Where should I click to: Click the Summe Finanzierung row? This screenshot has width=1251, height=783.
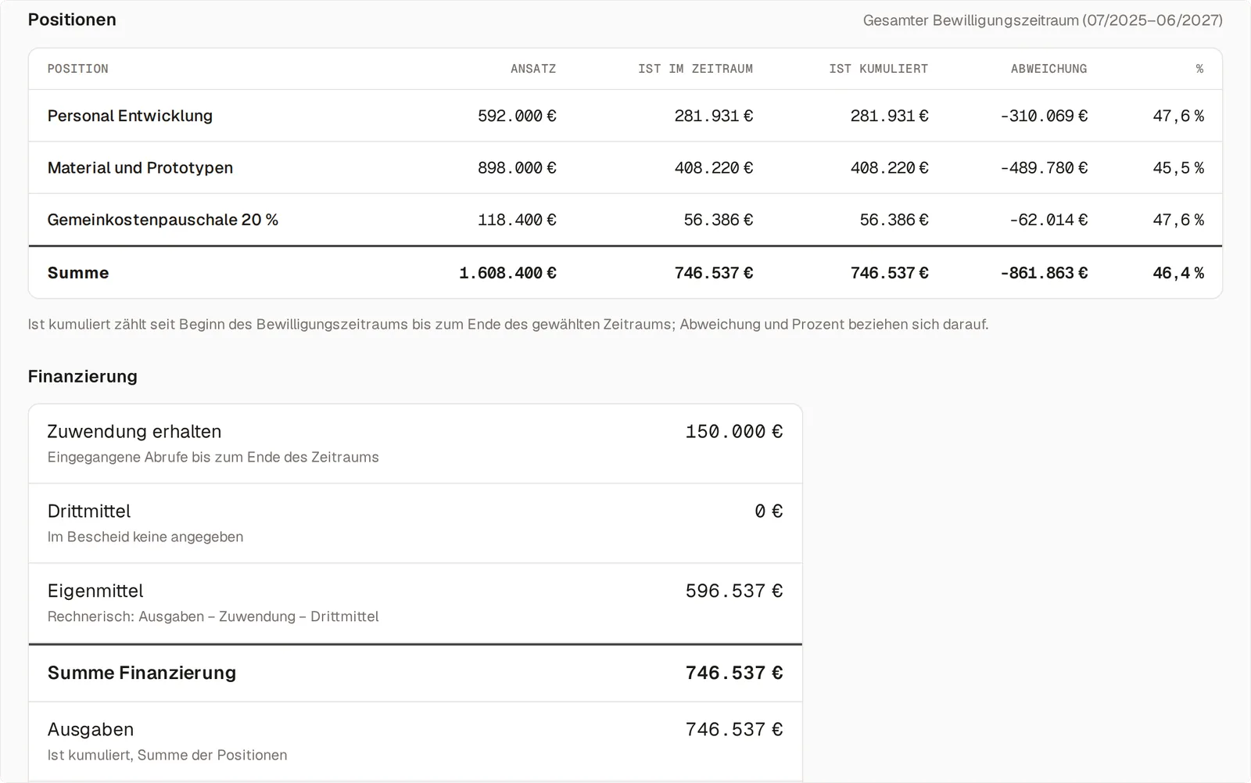[x=415, y=673]
